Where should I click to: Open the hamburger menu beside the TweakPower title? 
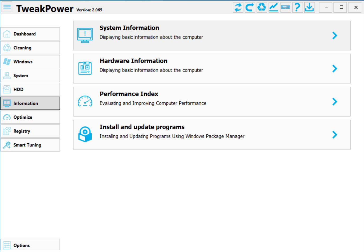(x=7, y=7)
